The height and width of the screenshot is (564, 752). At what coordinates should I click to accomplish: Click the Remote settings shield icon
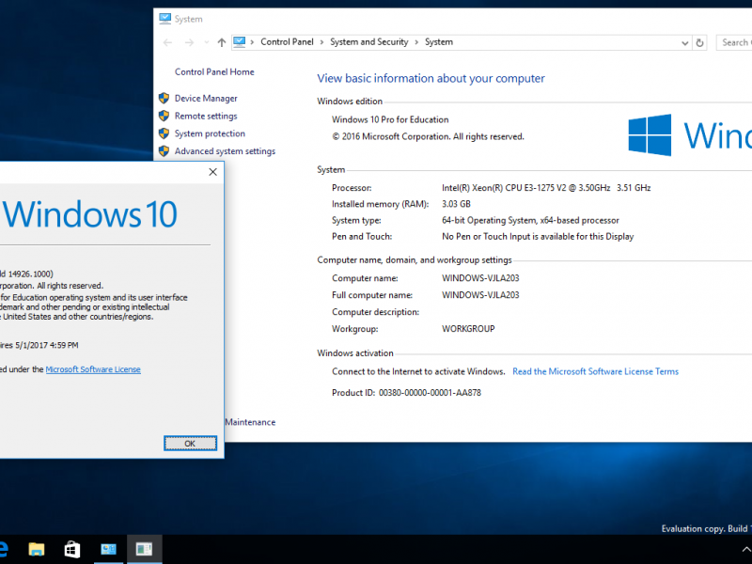[x=164, y=116]
